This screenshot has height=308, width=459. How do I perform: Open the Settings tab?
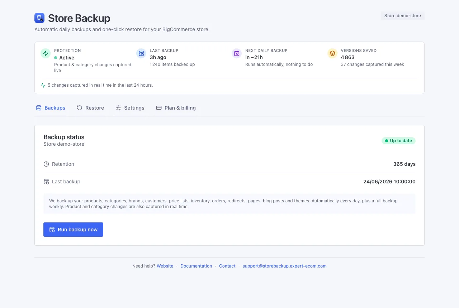[130, 108]
